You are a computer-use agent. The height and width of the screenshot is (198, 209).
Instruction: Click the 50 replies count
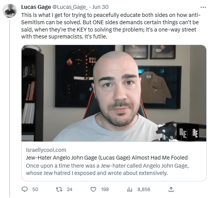click(35, 189)
